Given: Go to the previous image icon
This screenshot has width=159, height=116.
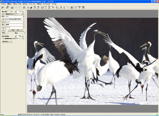Looking at the screenshot, I should [35, 7].
